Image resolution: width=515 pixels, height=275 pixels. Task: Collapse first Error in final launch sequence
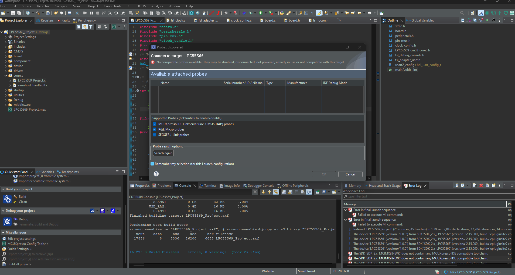[346, 210]
